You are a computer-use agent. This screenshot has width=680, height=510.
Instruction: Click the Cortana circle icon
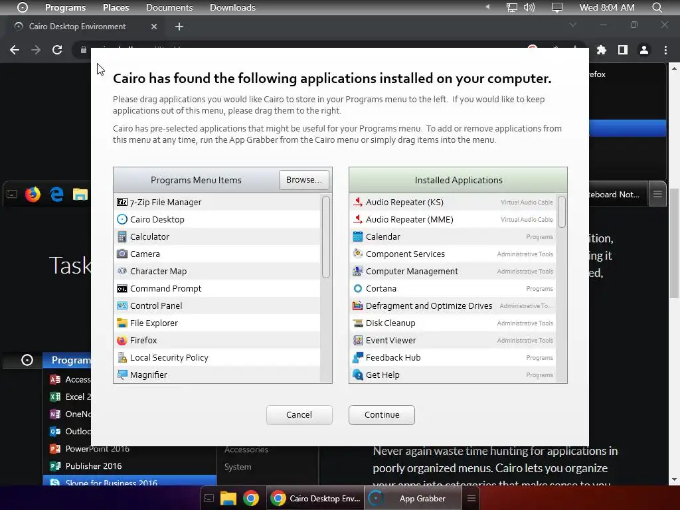[x=358, y=288]
